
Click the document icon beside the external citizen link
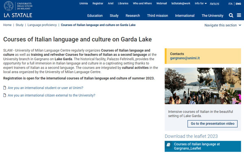[4, 95]
